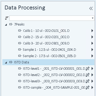Select the ISTD-level2 injection entry
The image size is (96, 96).
(x=54, y=75)
